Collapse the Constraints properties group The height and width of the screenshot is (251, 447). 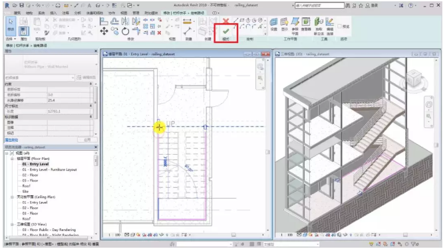coord(91,84)
